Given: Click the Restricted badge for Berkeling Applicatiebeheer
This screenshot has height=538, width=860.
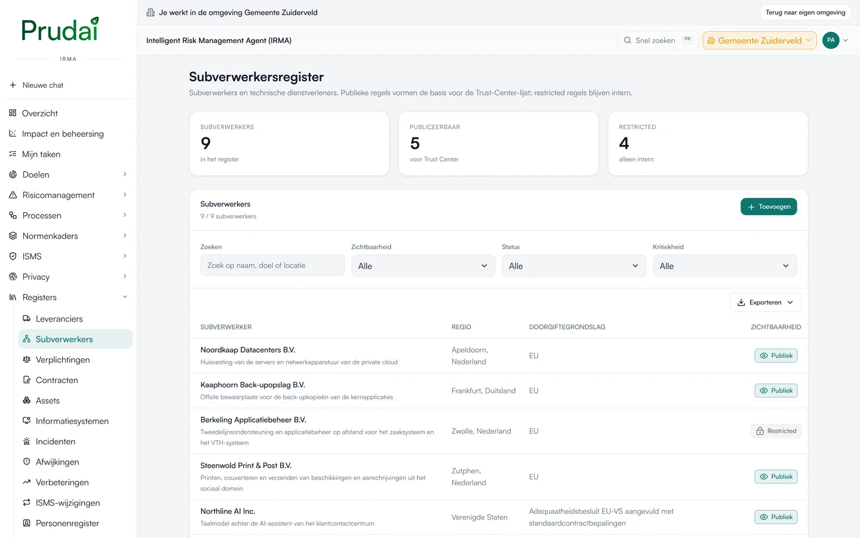Looking at the screenshot, I should [776, 431].
